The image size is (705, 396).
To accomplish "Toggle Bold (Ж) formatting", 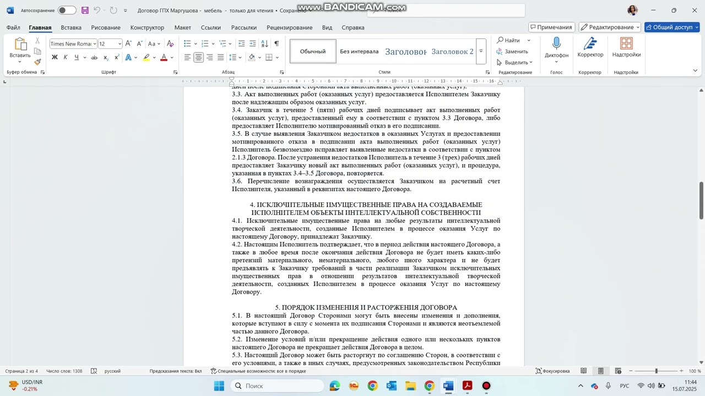I will pyautogui.click(x=55, y=57).
